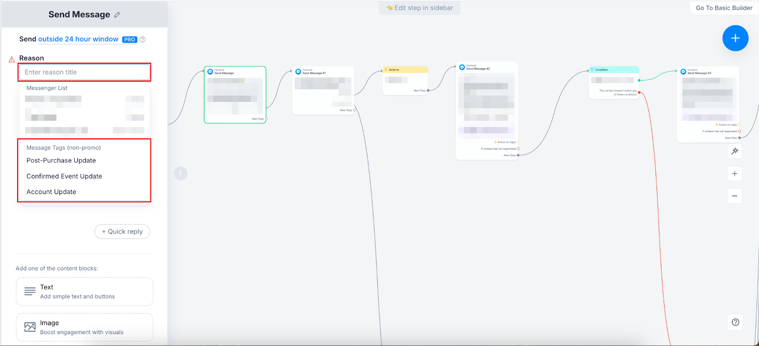
Task: Open the outside 24 hour window link
Action: pos(78,39)
